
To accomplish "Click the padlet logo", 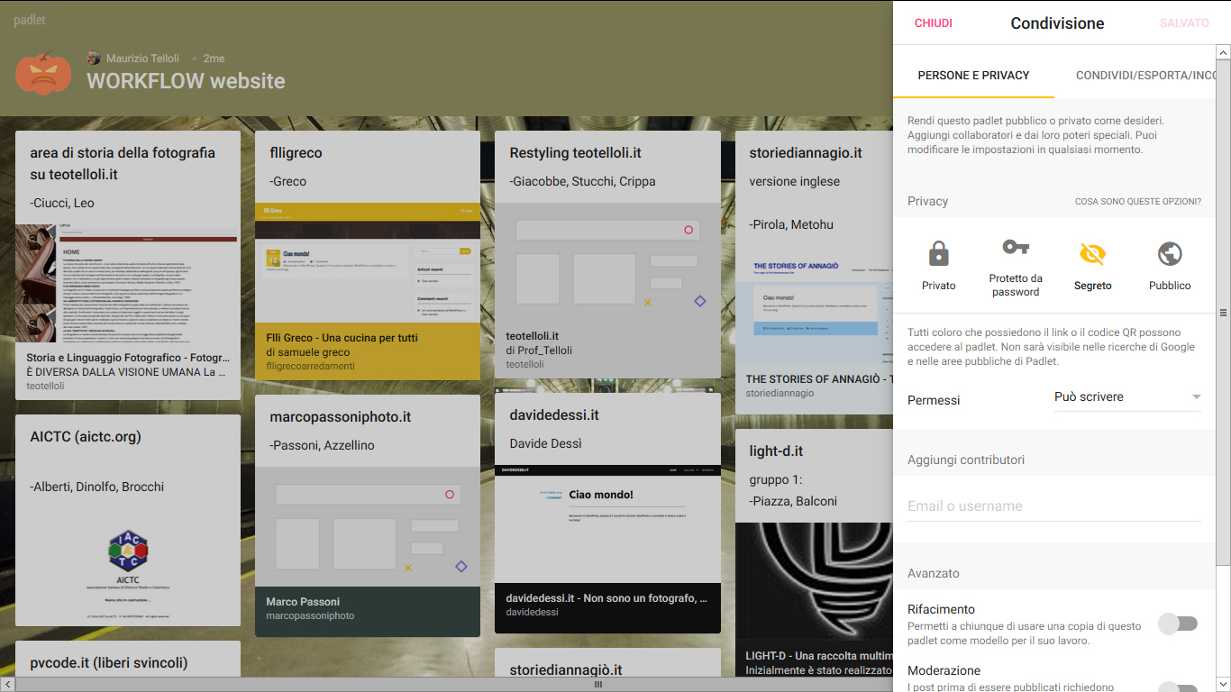I will [30, 20].
